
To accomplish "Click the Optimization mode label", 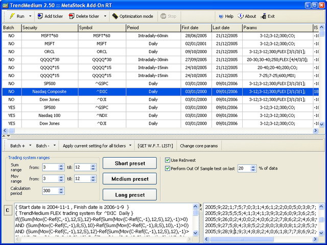I will [136, 16].
